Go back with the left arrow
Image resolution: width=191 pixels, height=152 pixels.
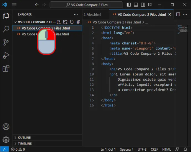click(37, 5)
